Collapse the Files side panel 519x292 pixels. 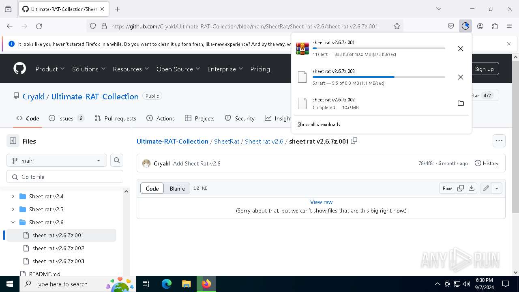[x=13, y=141]
